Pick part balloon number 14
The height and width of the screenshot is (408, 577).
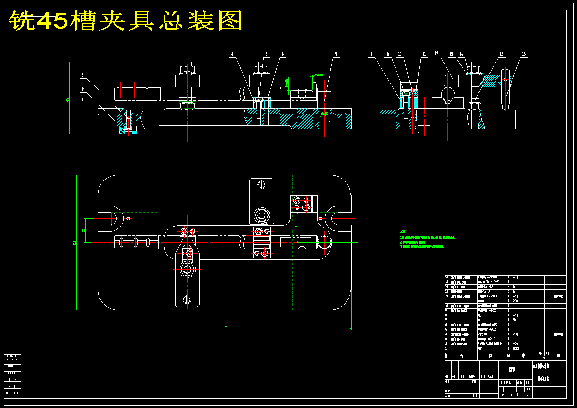(x=461, y=54)
